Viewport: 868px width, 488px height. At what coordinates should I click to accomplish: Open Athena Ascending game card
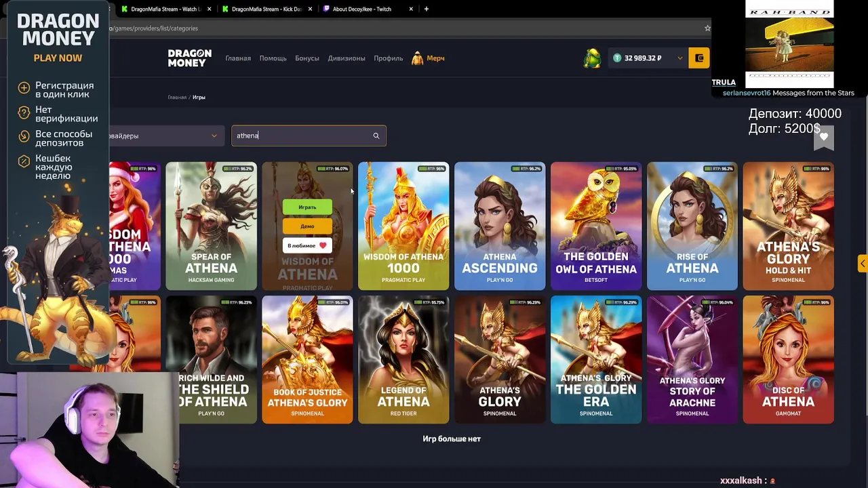(x=500, y=226)
